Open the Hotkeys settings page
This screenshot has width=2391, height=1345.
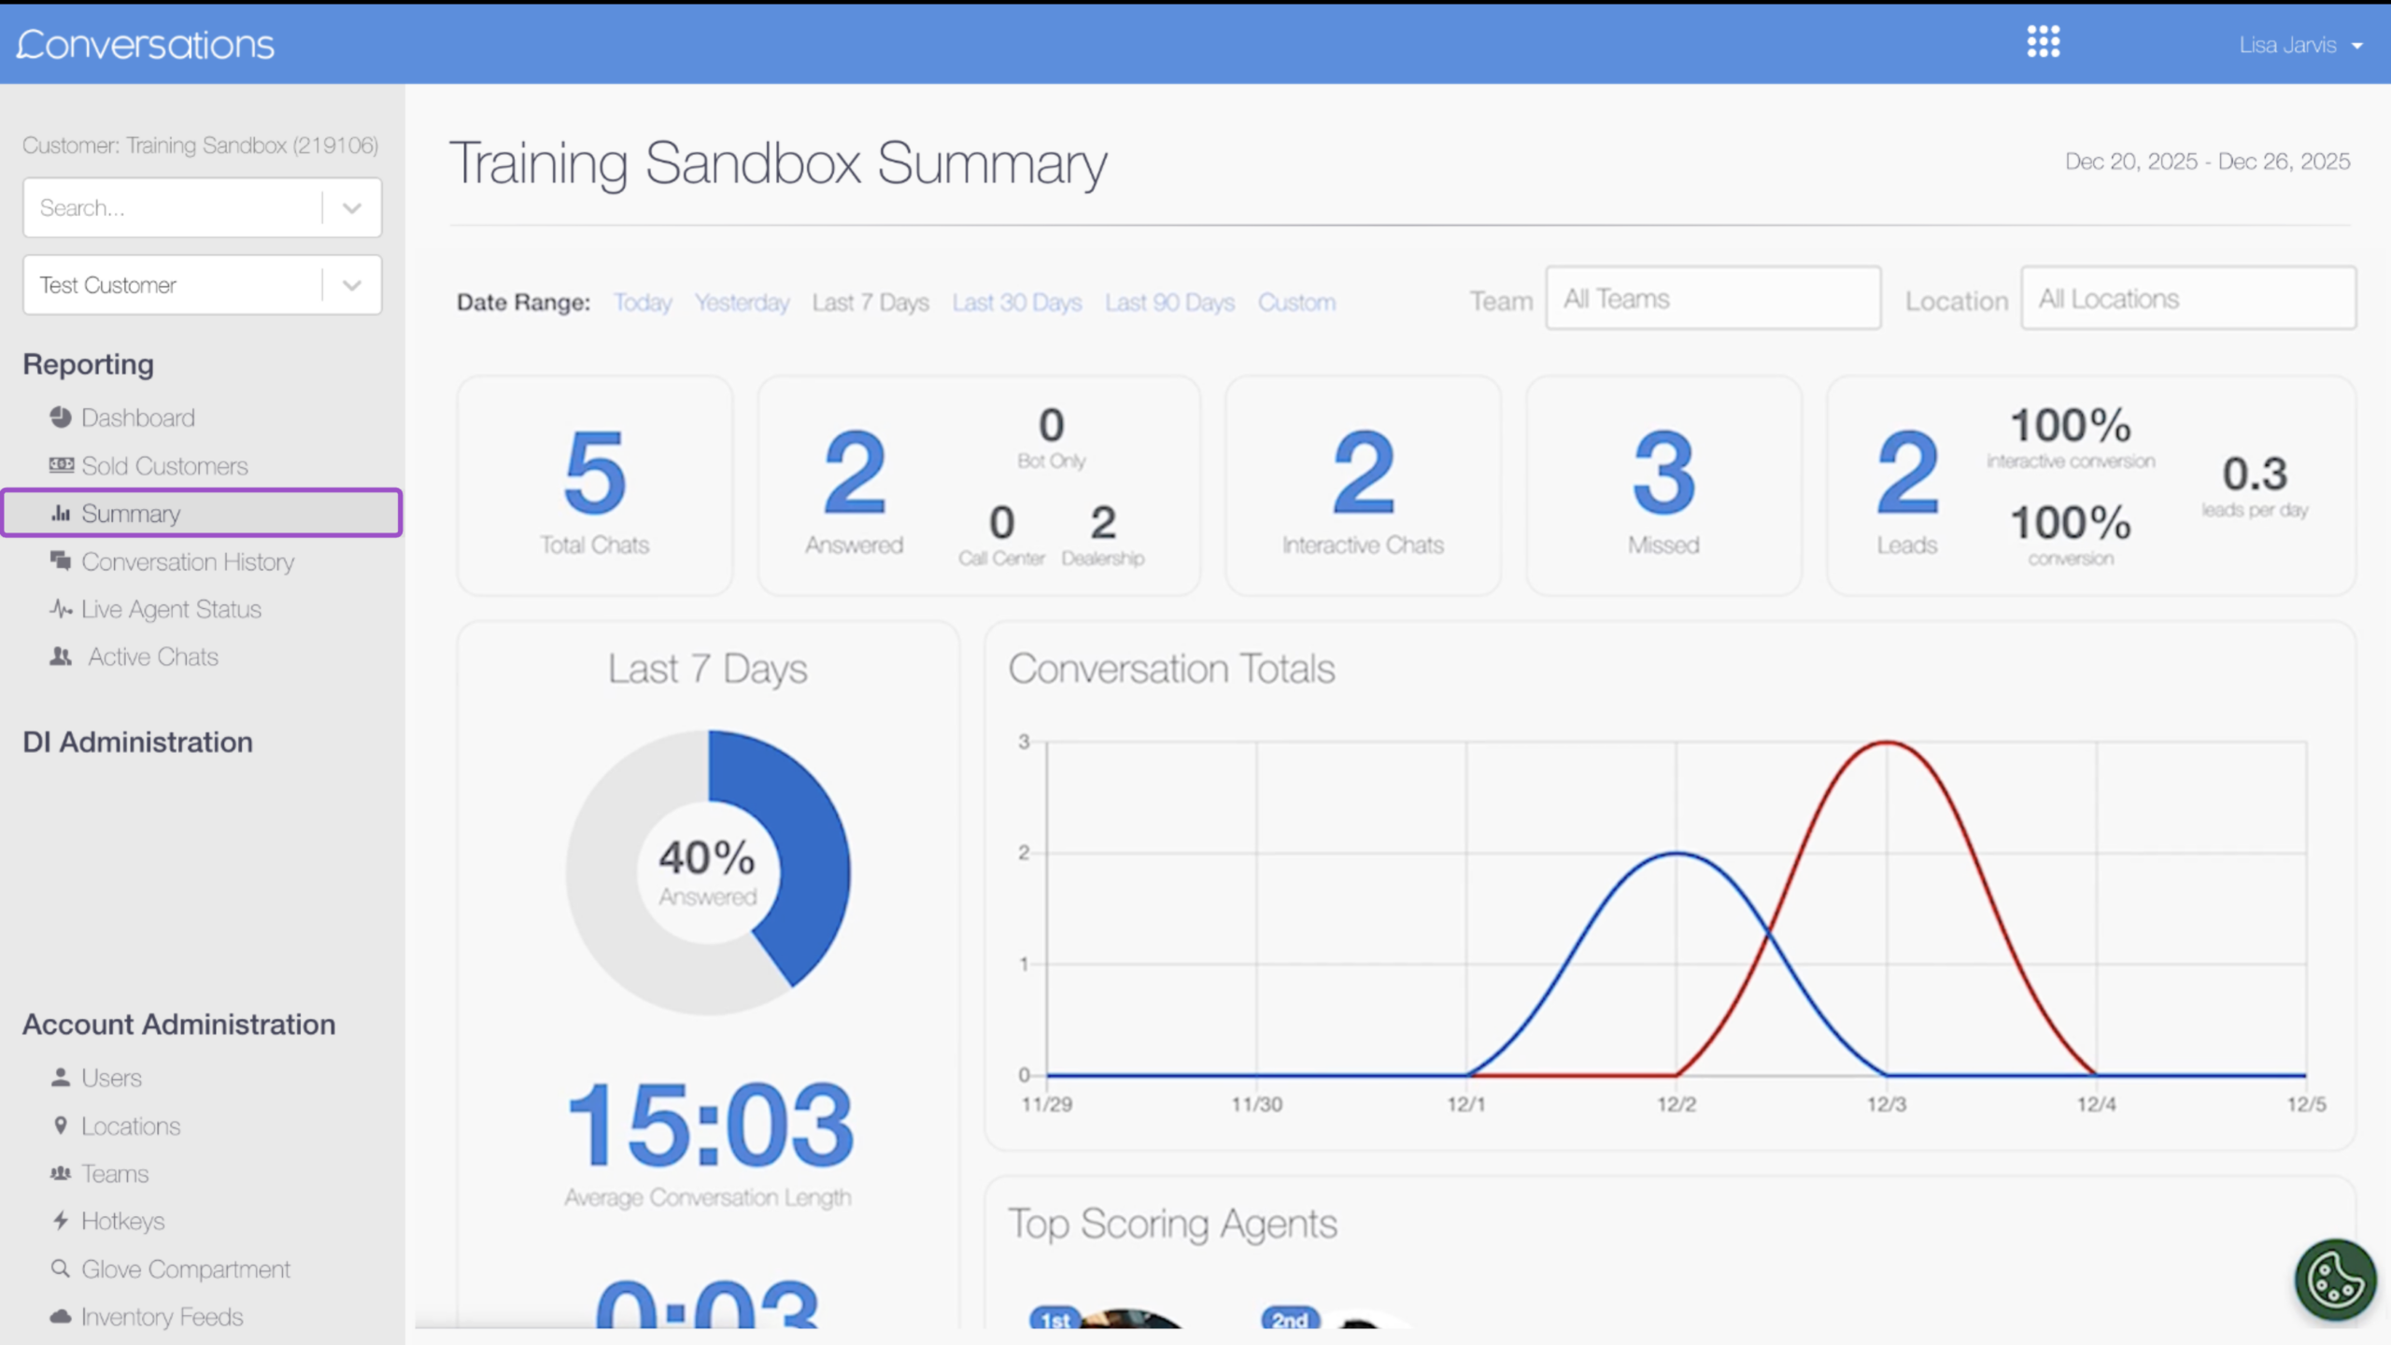[x=122, y=1221]
